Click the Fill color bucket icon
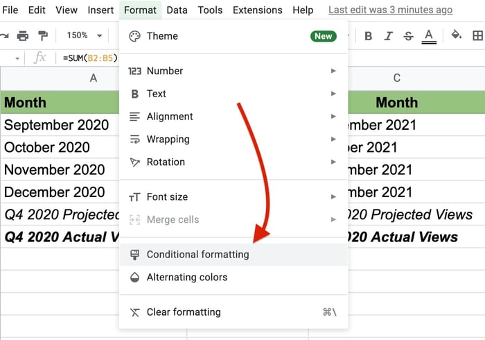The image size is (485, 340). click(457, 35)
